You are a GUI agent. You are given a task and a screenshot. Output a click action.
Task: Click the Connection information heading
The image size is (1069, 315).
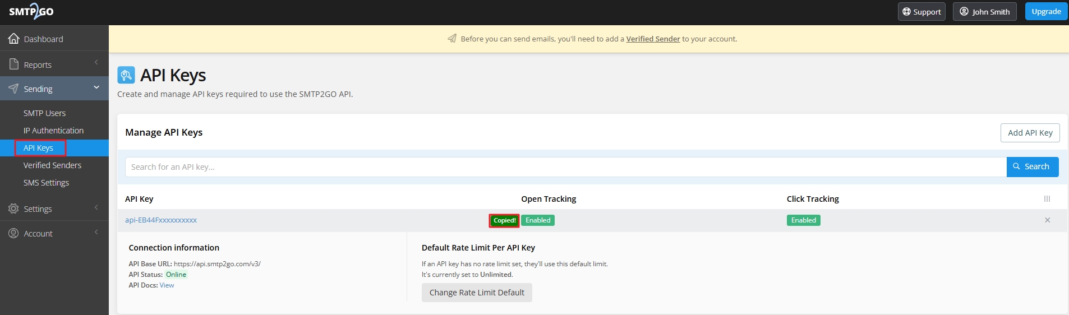click(174, 248)
